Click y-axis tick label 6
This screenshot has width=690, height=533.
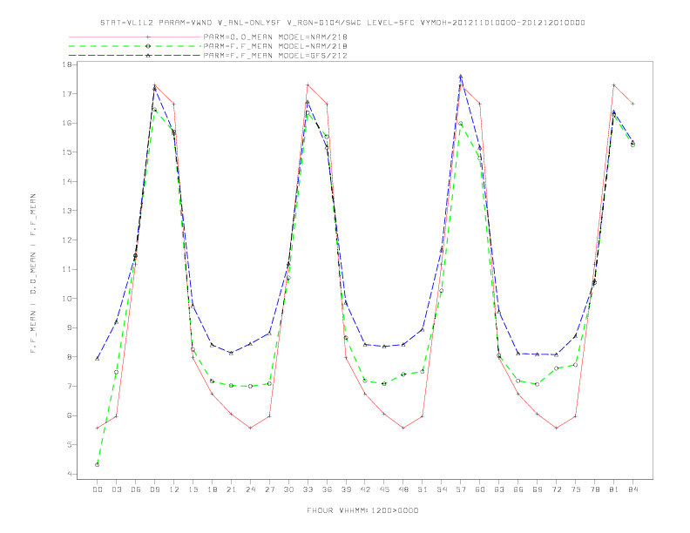[x=70, y=415]
